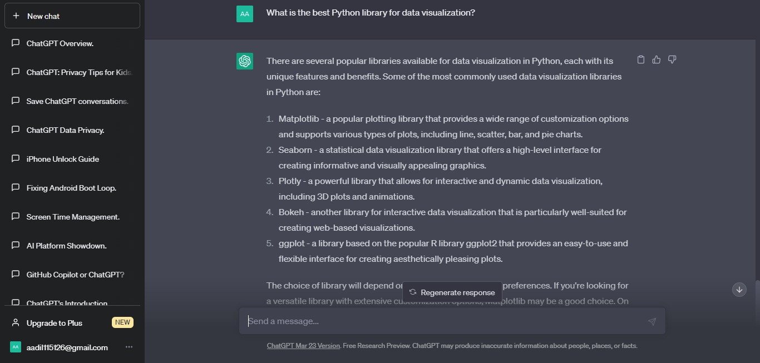Open the AI Platform Showdown chat
This screenshot has height=363, width=760.
coord(66,246)
